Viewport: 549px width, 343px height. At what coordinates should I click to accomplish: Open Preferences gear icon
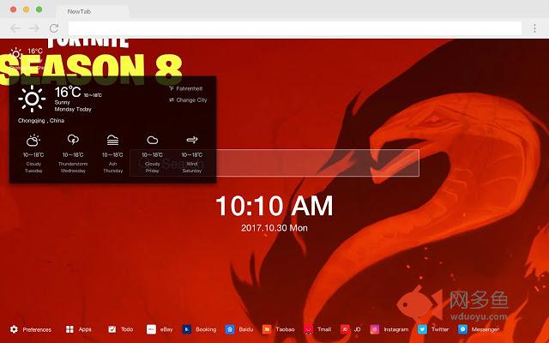[x=14, y=329]
